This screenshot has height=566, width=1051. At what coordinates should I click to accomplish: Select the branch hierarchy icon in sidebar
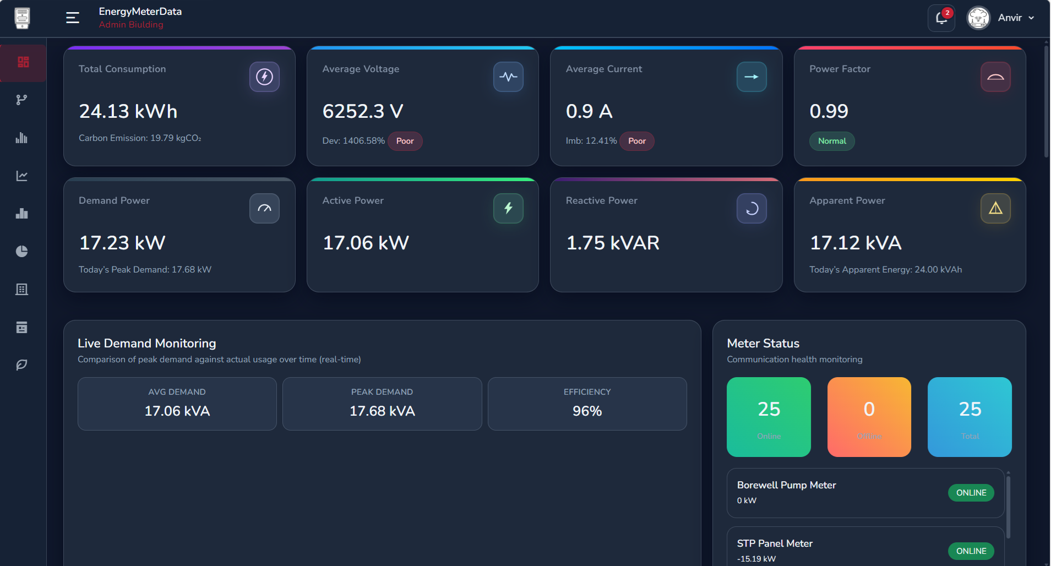coord(23,100)
